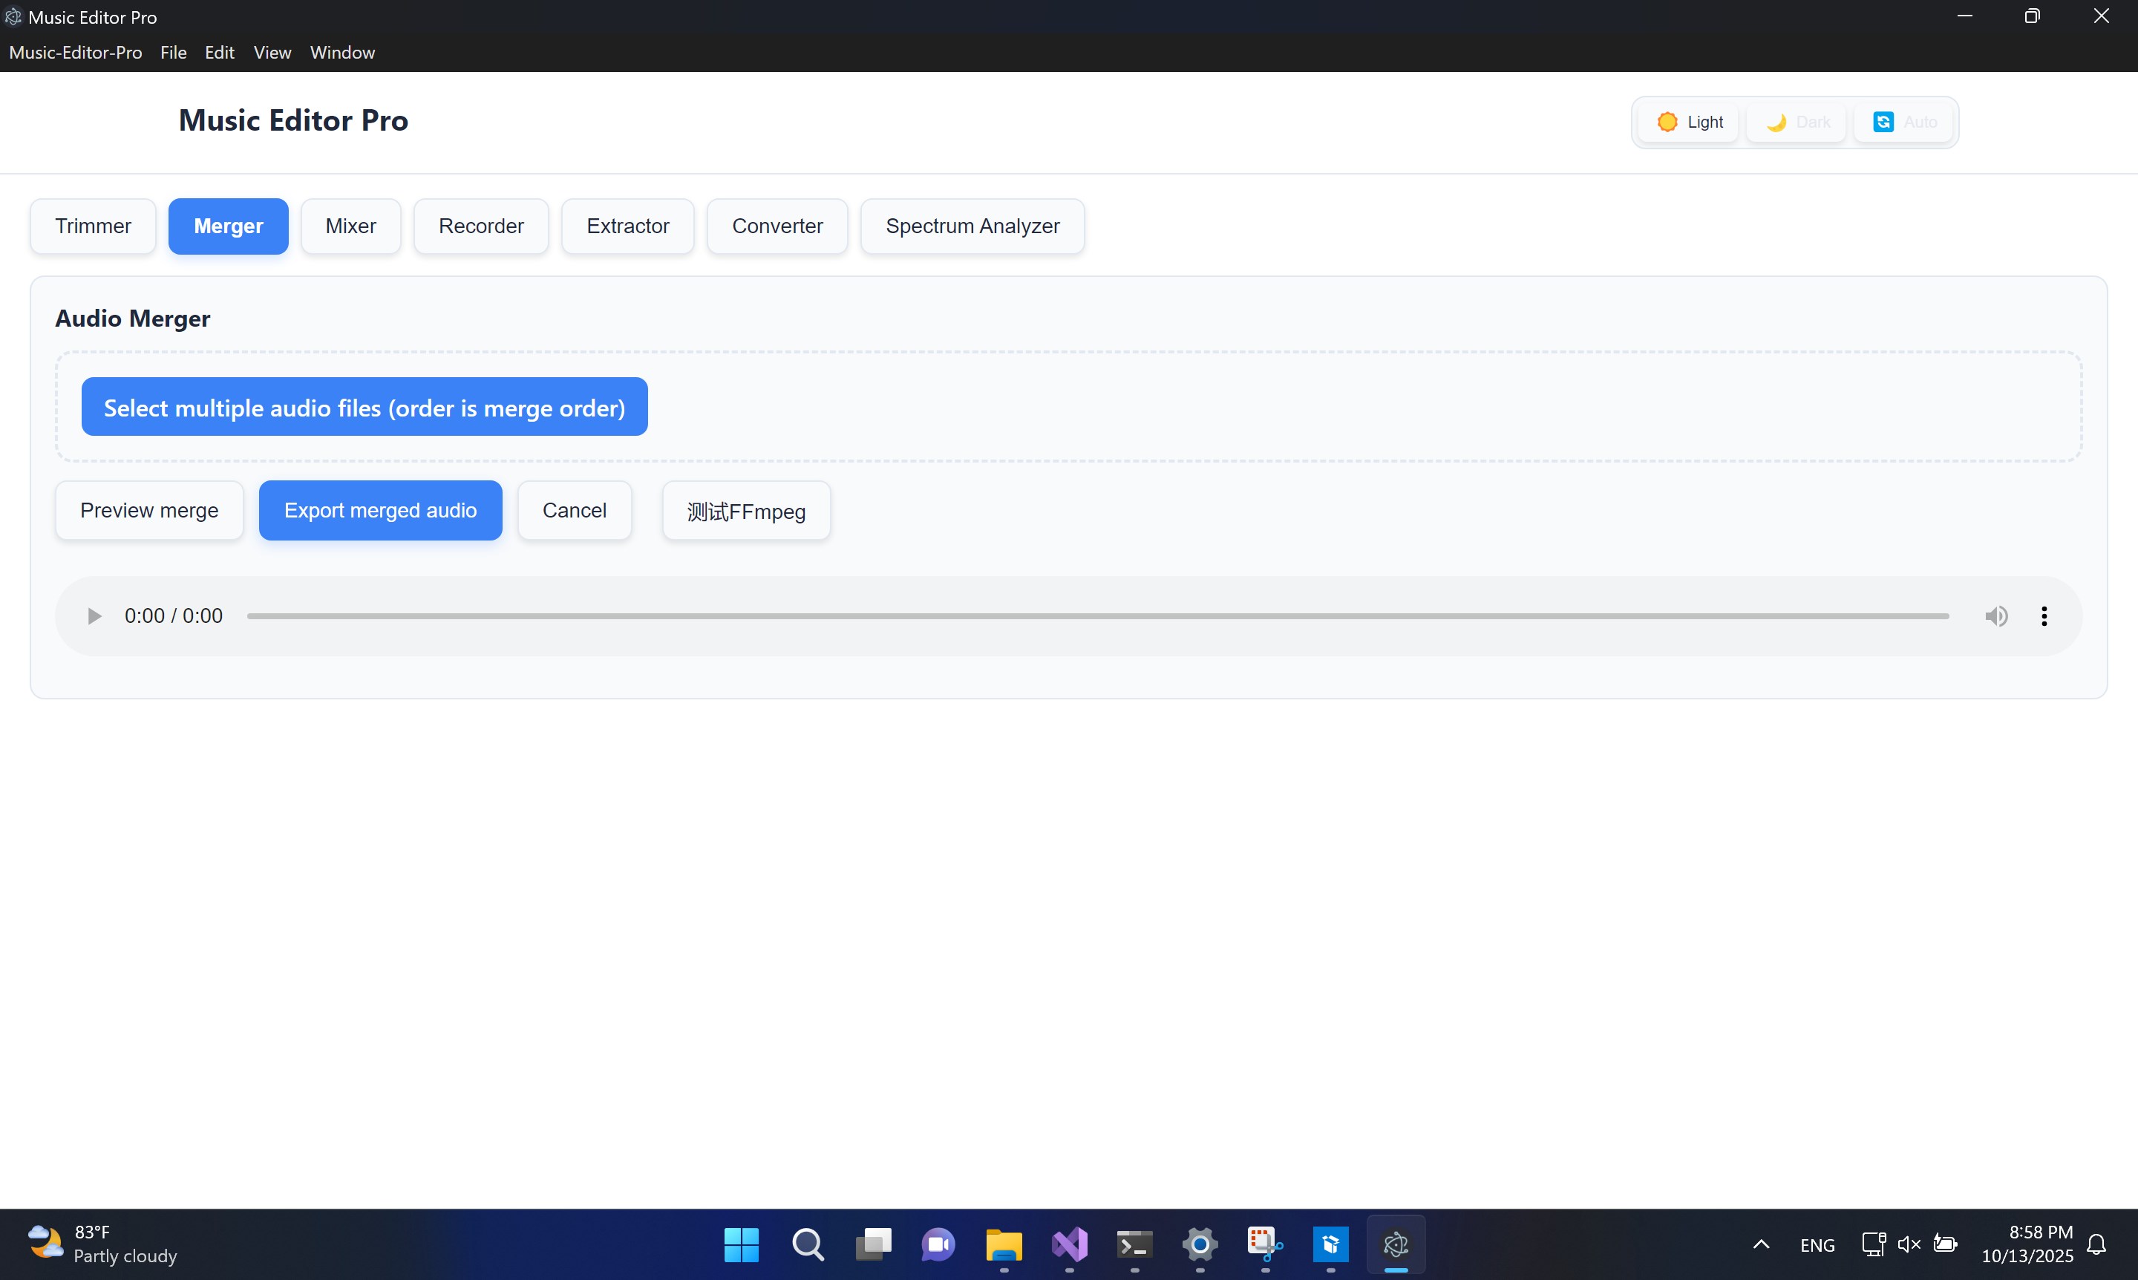Image resolution: width=2138 pixels, height=1280 pixels.
Task: Open File Explorer from taskbar
Action: [1004, 1244]
